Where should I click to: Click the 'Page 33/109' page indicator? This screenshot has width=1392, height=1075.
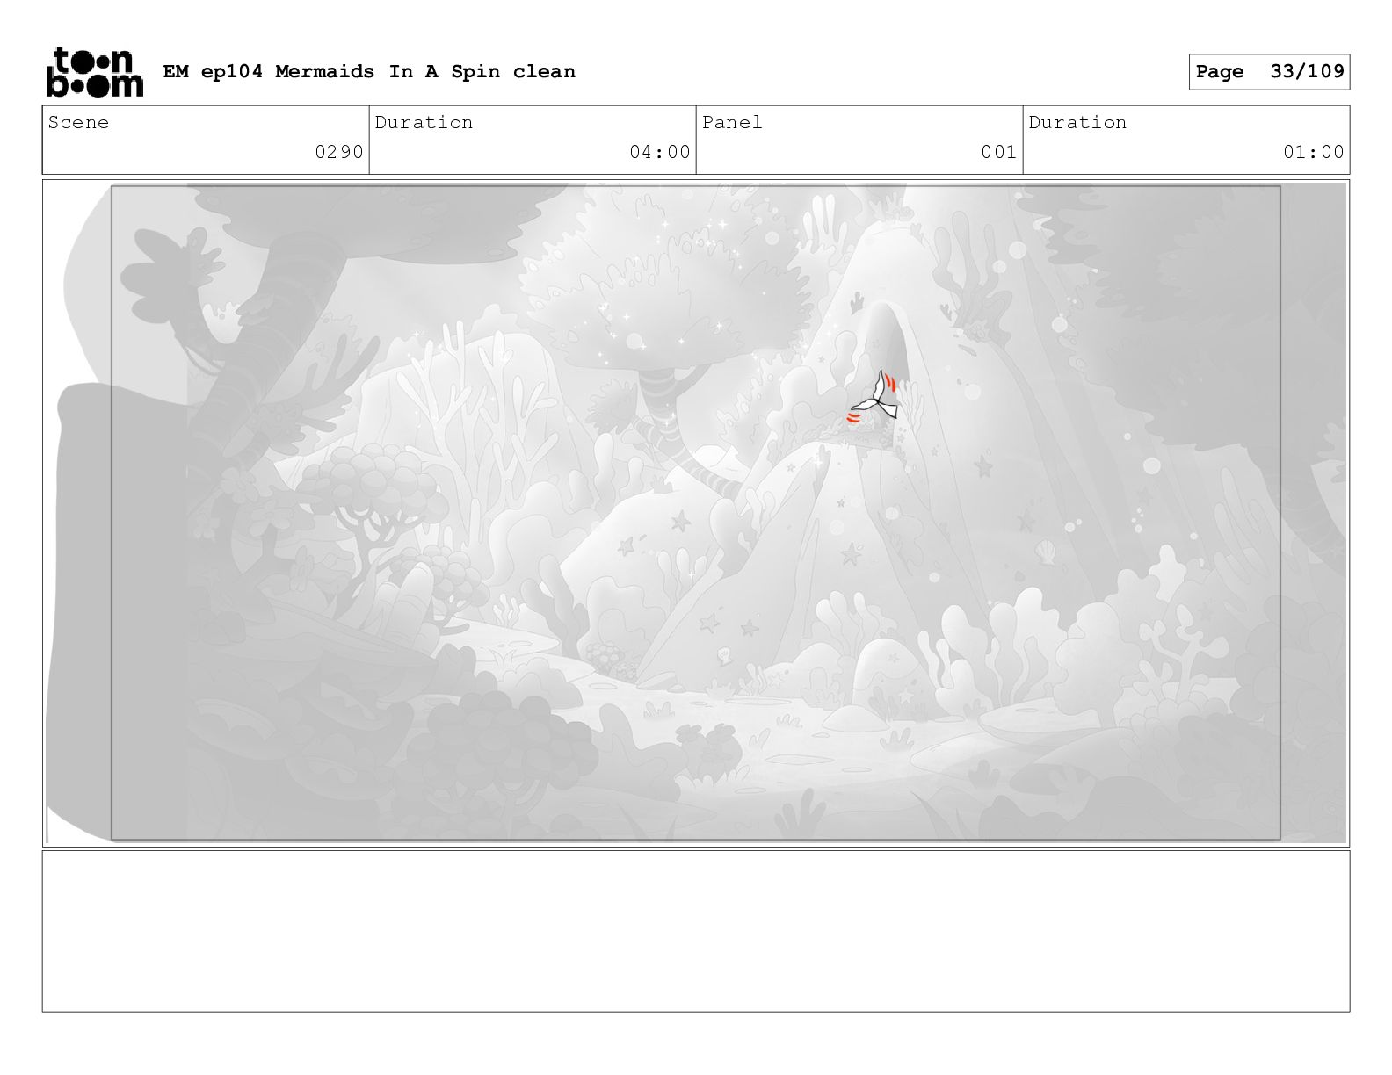[1269, 72]
